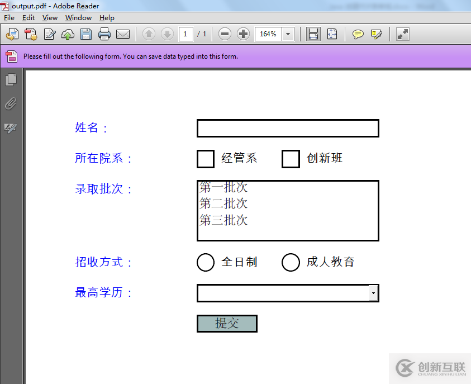Viewport: 471px width, 384px height.
Task: Print the document using printer icon
Action: [104, 34]
